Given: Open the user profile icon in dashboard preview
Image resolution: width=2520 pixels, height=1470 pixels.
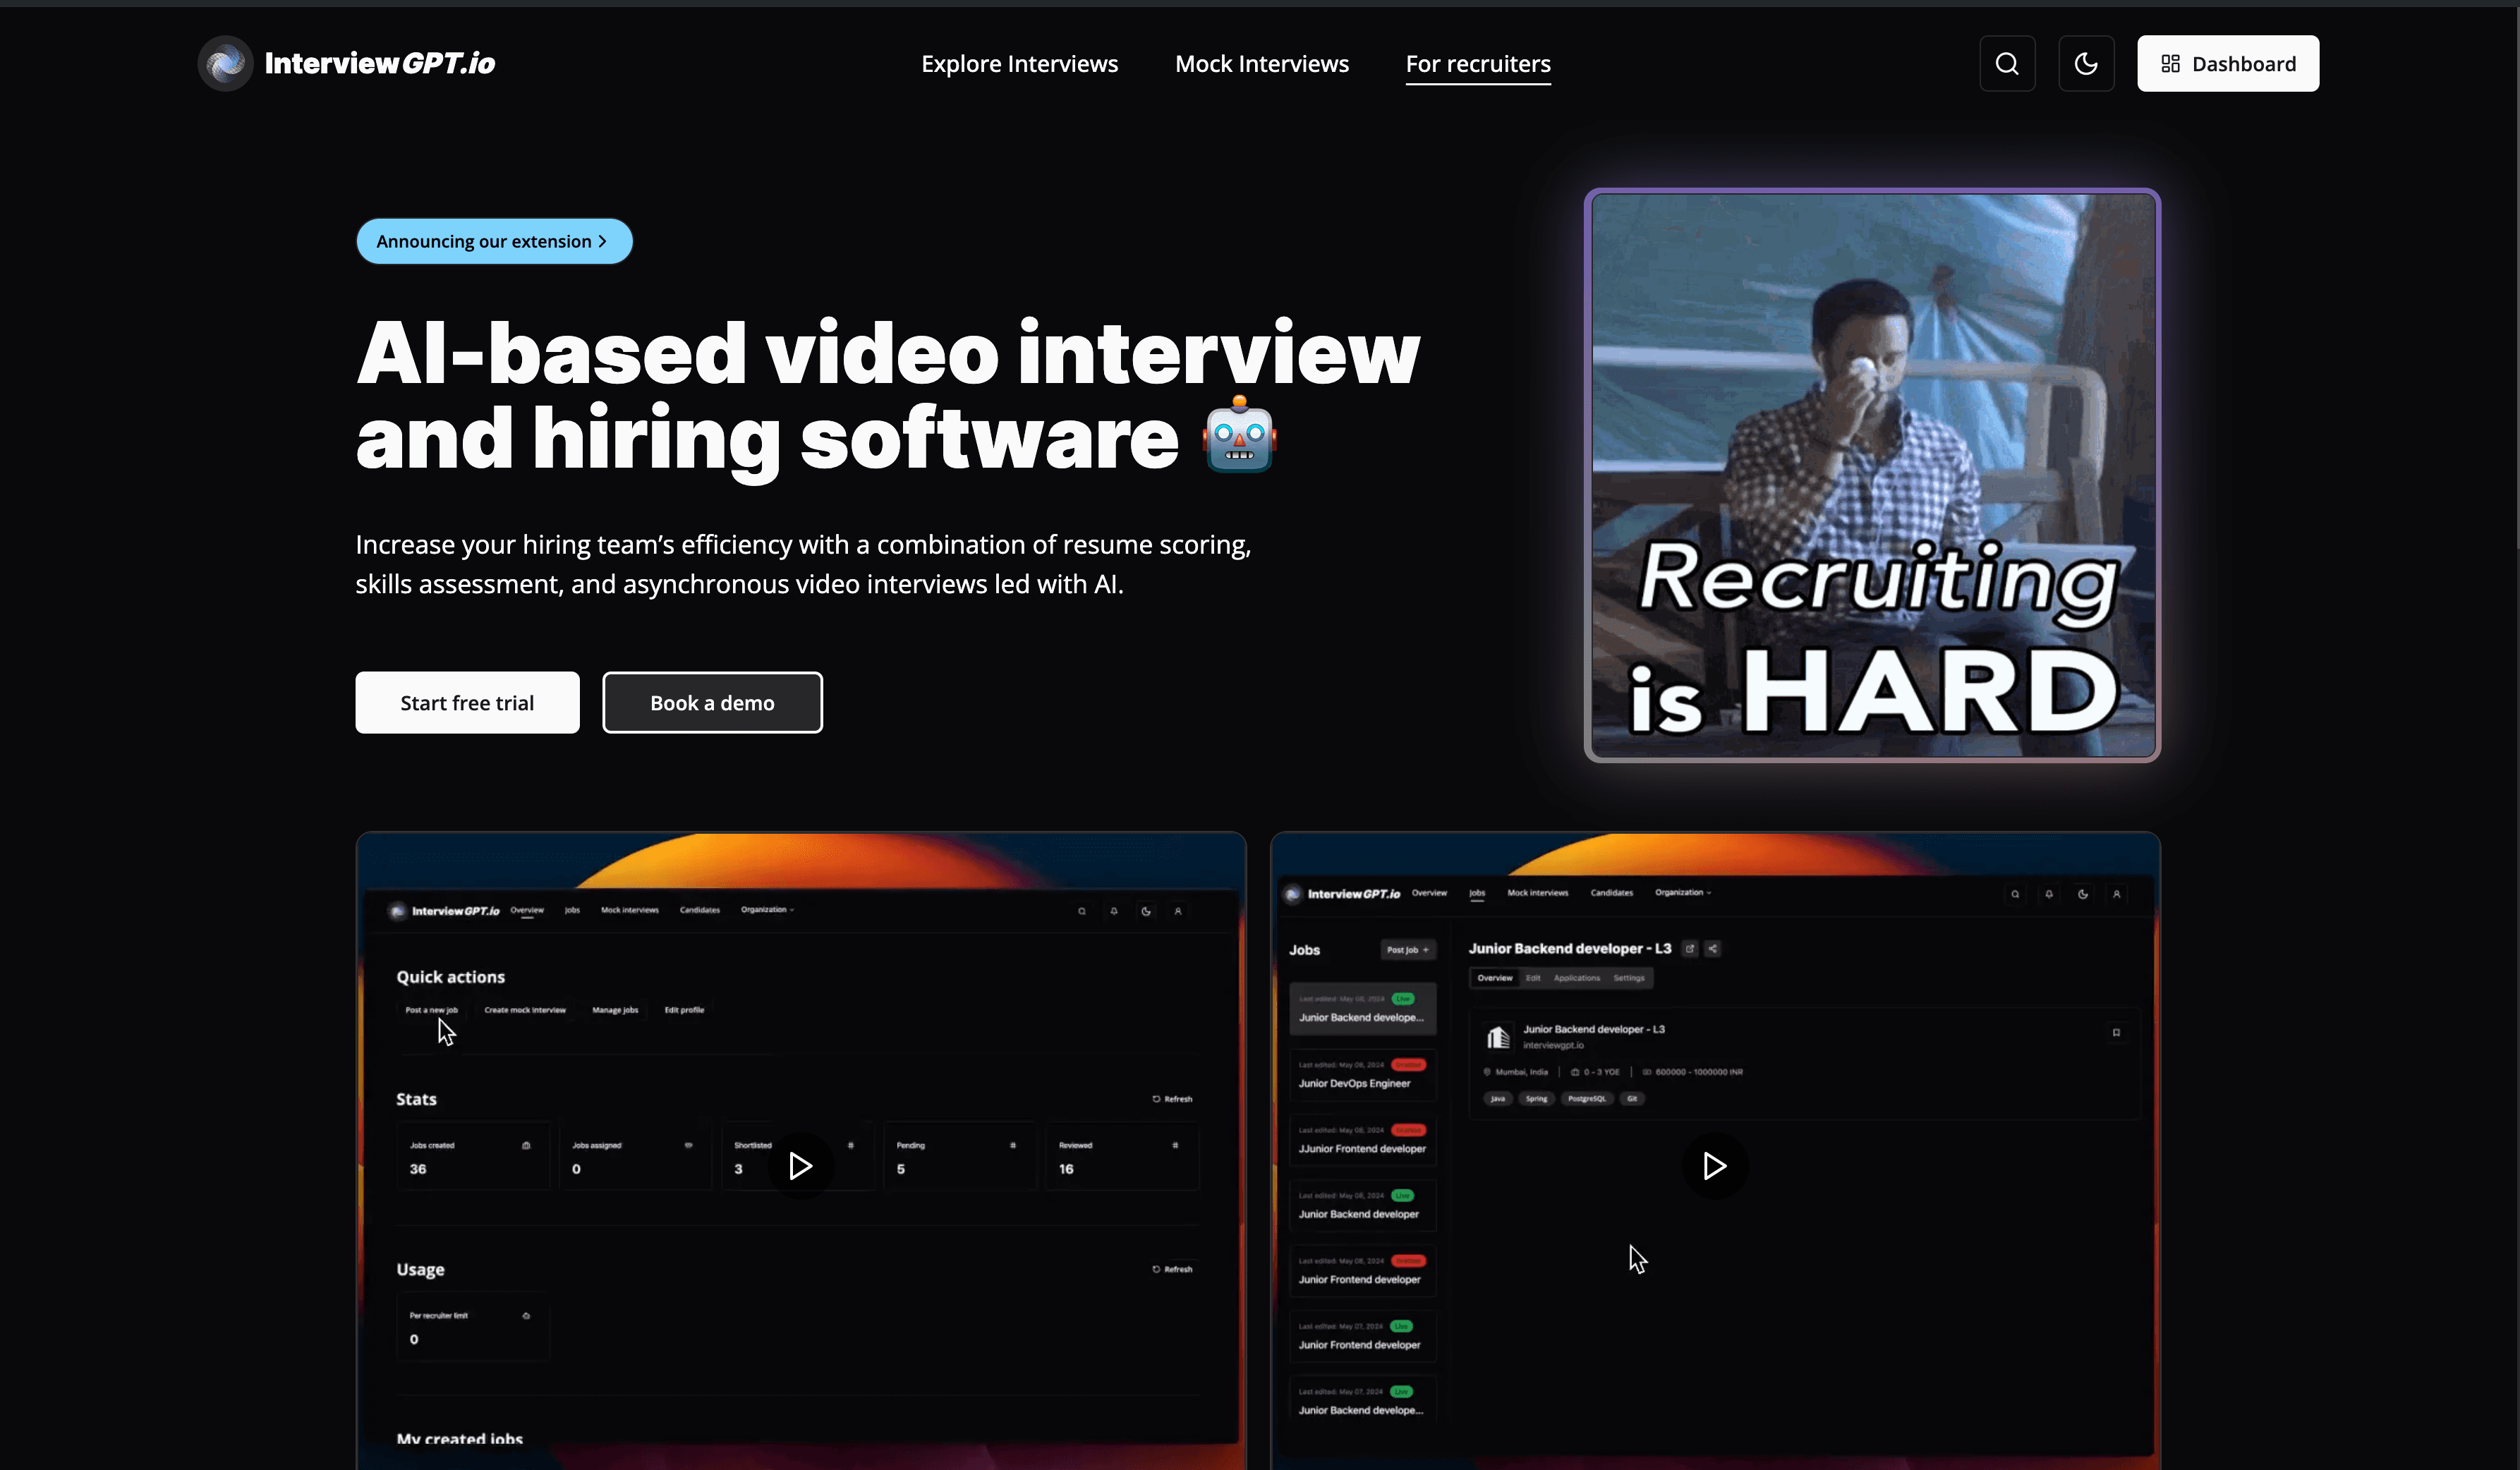Looking at the screenshot, I should (1179, 912).
